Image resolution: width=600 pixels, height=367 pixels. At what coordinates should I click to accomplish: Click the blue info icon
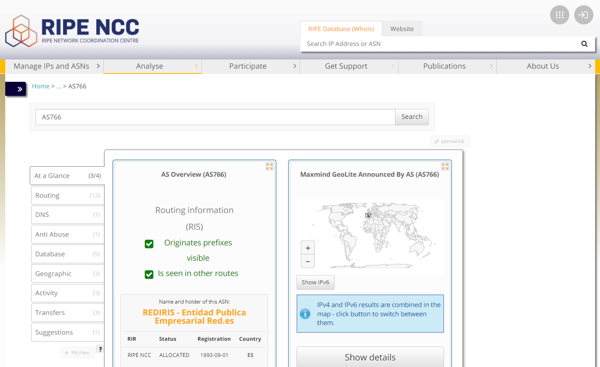tap(305, 314)
